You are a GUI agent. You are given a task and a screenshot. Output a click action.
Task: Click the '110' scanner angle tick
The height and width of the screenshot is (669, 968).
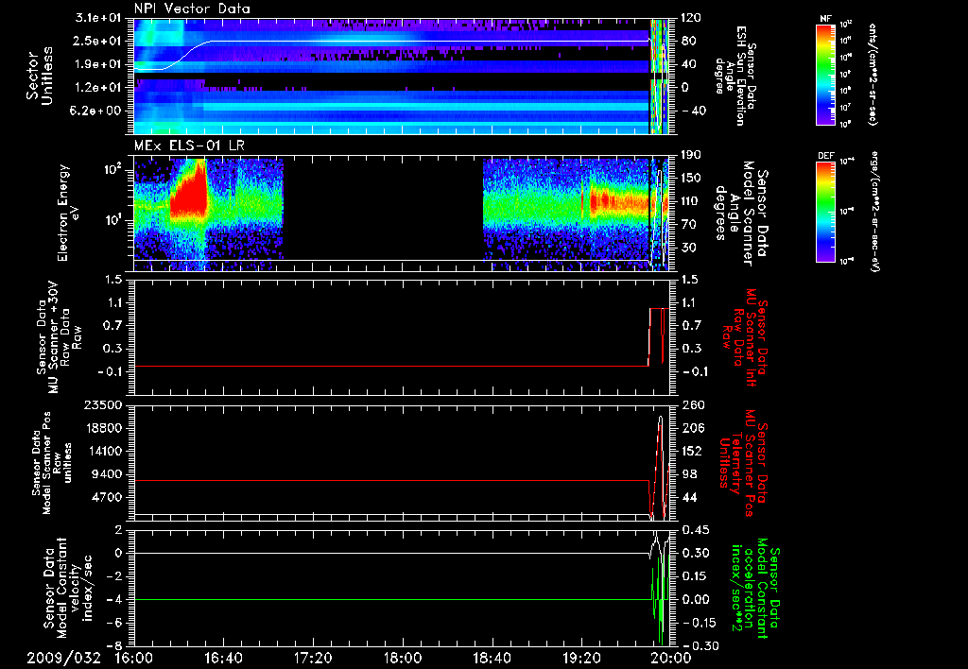click(x=691, y=201)
